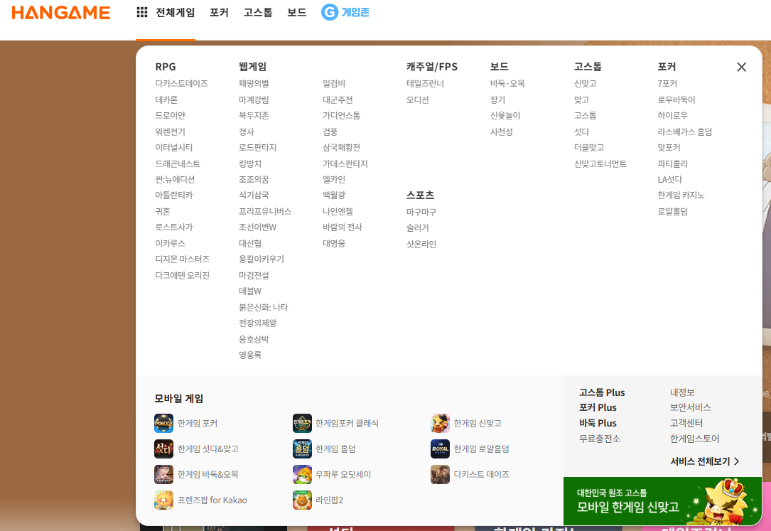Choose 드래곤네스트 under RPG
771x531 pixels.
point(178,163)
